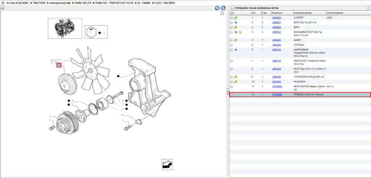Select the 'ШКИВ' description cell
This screenshot has width=371, height=178.
click(x=297, y=40)
